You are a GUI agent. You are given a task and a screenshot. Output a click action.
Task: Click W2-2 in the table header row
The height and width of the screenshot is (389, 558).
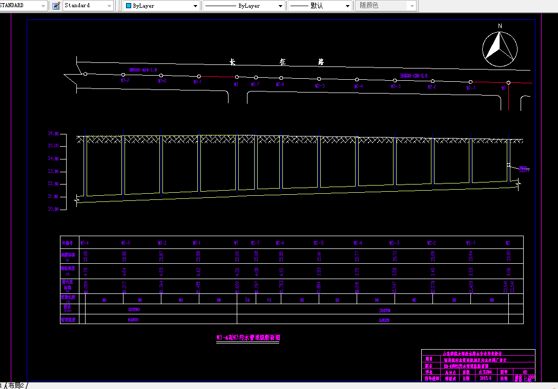coord(431,243)
